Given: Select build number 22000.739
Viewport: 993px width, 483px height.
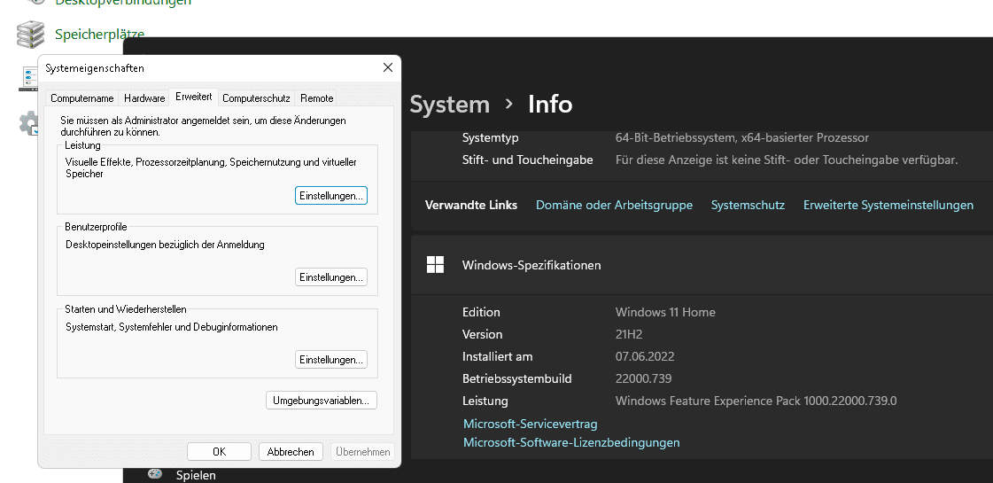Looking at the screenshot, I should coord(643,378).
